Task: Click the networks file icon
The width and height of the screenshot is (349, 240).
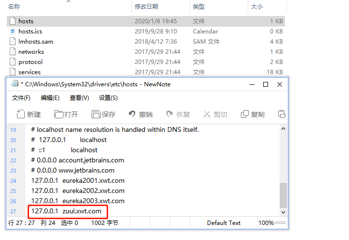Action: (x=13, y=51)
